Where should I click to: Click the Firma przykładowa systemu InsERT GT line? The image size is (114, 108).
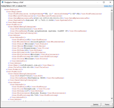tap(48, 31)
